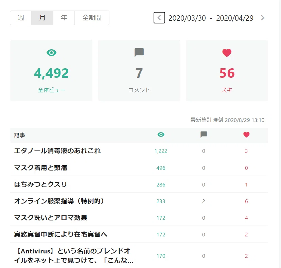The width and height of the screenshot is (281, 268).
Task: Click the 記事 column header
Action: (19, 135)
